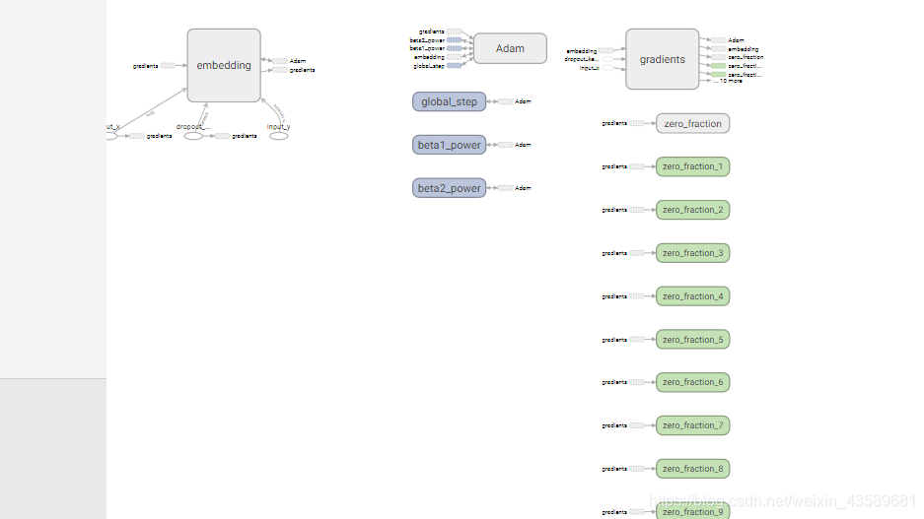Select the zero_fraction_1 node
This screenshot has height=519, width=924.
[x=693, y=166]
